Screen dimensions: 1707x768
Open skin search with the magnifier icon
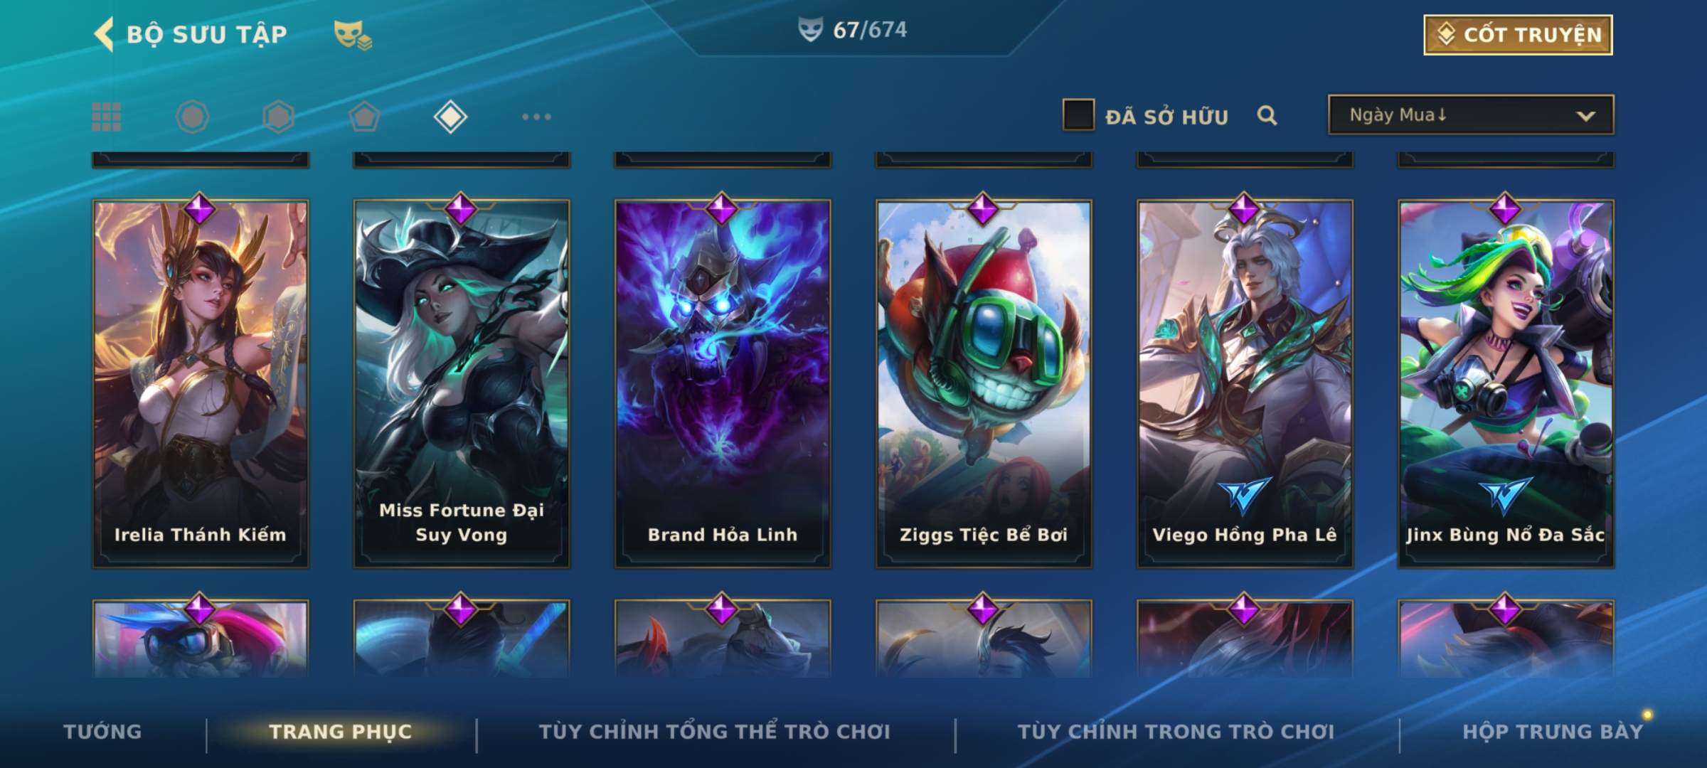pyautogui.click(x=1267, y=115)
